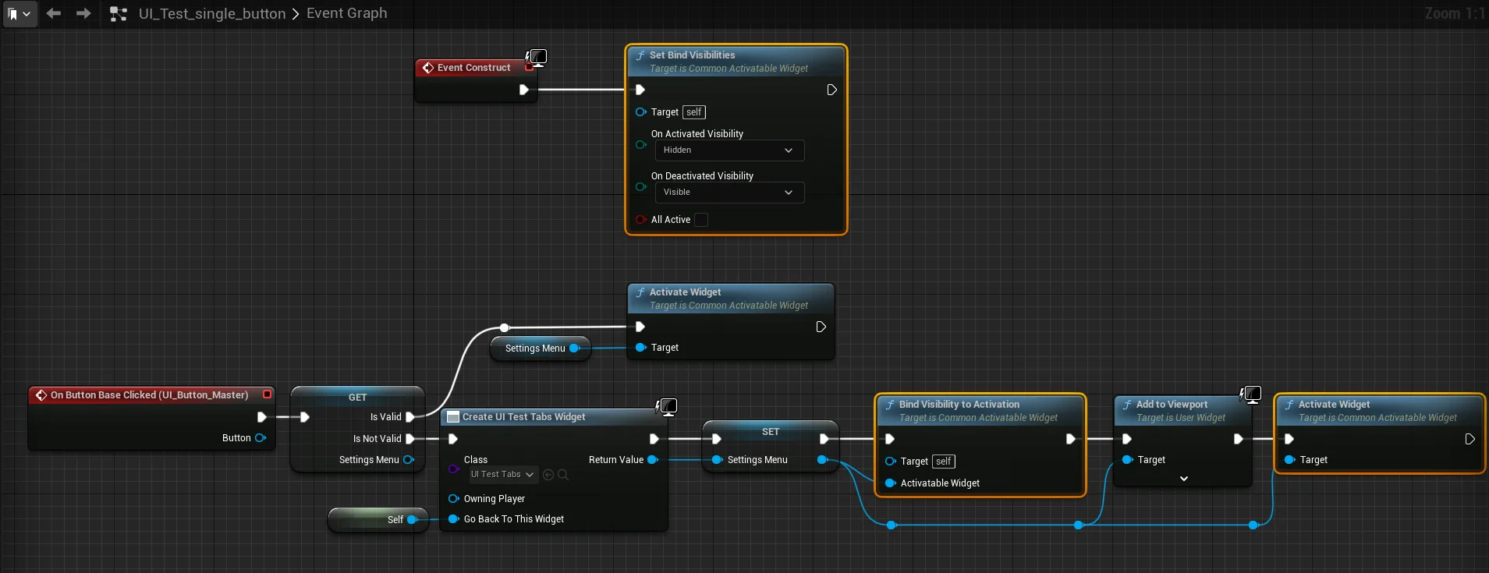Image resolution: width=1489 pixels, height=573 pixels.
Task: Click the Owning Player input pin
Action: 454,499
